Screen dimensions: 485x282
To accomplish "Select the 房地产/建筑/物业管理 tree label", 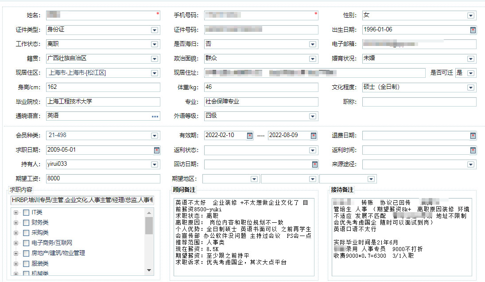I will 58,253.
